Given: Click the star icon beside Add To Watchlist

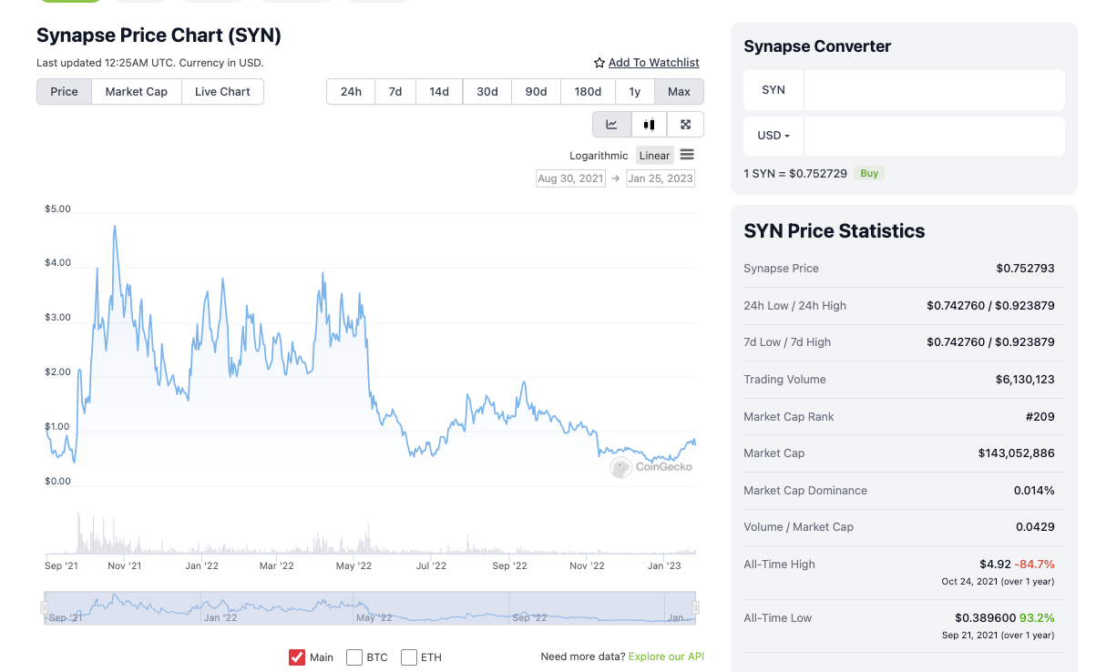Looking at the screenshot, I should tap(599, 63).
